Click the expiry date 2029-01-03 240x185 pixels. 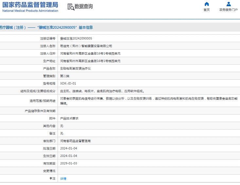click(x=68, y=163)
